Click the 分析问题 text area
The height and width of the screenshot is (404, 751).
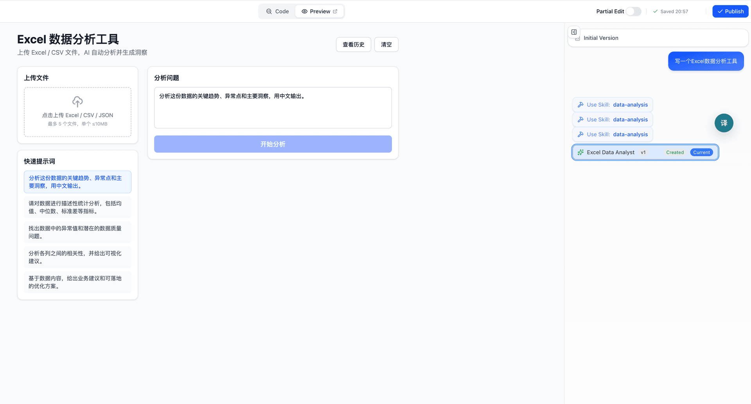273,107
